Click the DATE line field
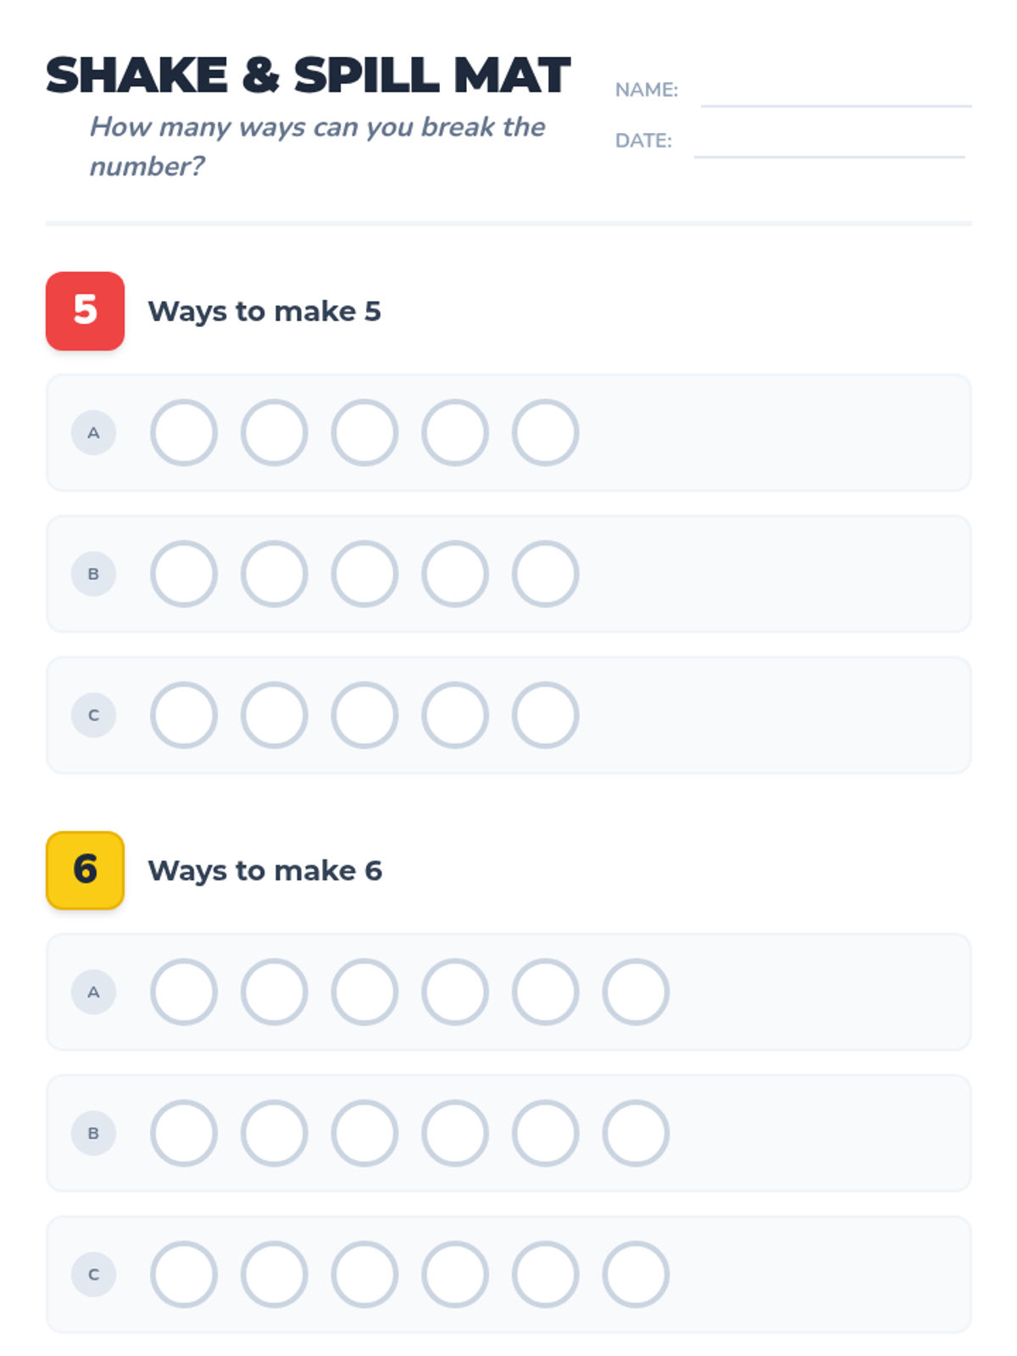Viewport: 1017px width, 1356px height. [x=829, y=144]
